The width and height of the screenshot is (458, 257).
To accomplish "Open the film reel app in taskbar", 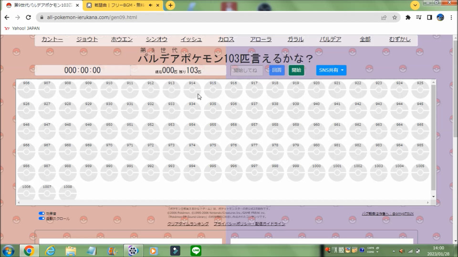I will (x=133, y=251).
